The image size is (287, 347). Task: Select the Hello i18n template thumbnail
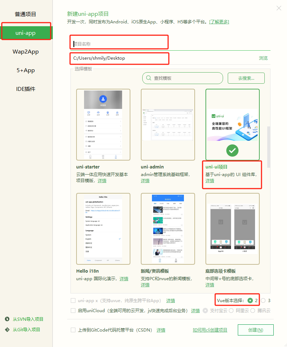(x=103, y=229)
